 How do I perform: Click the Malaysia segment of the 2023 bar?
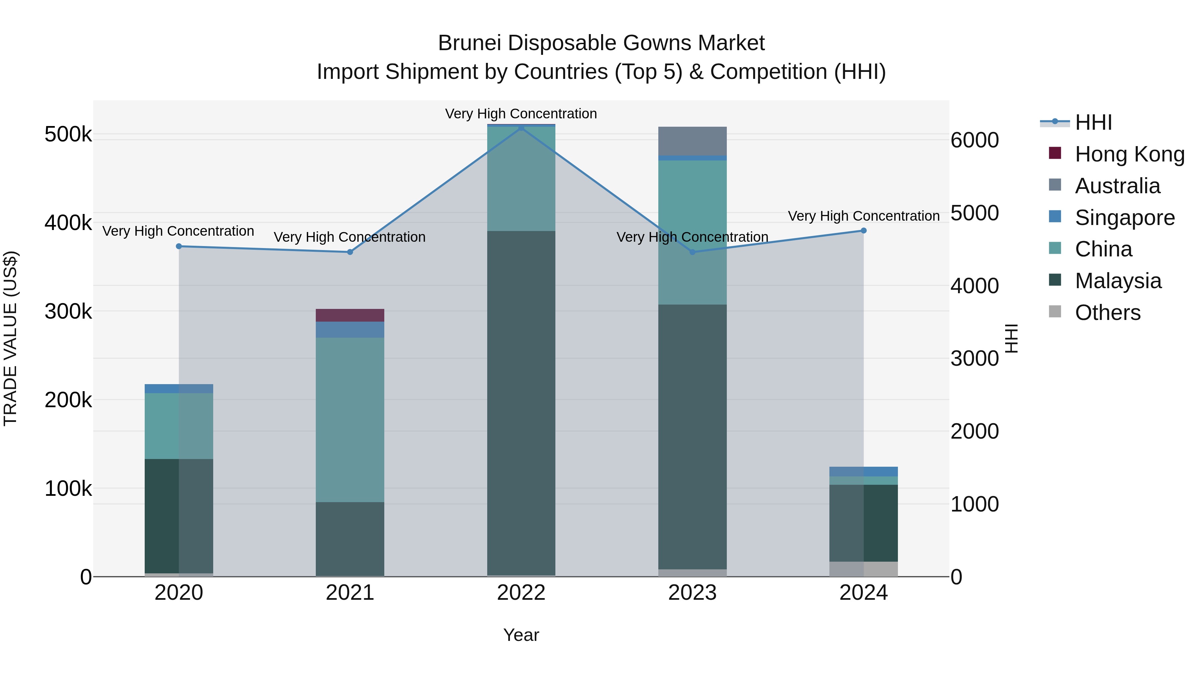693,437
